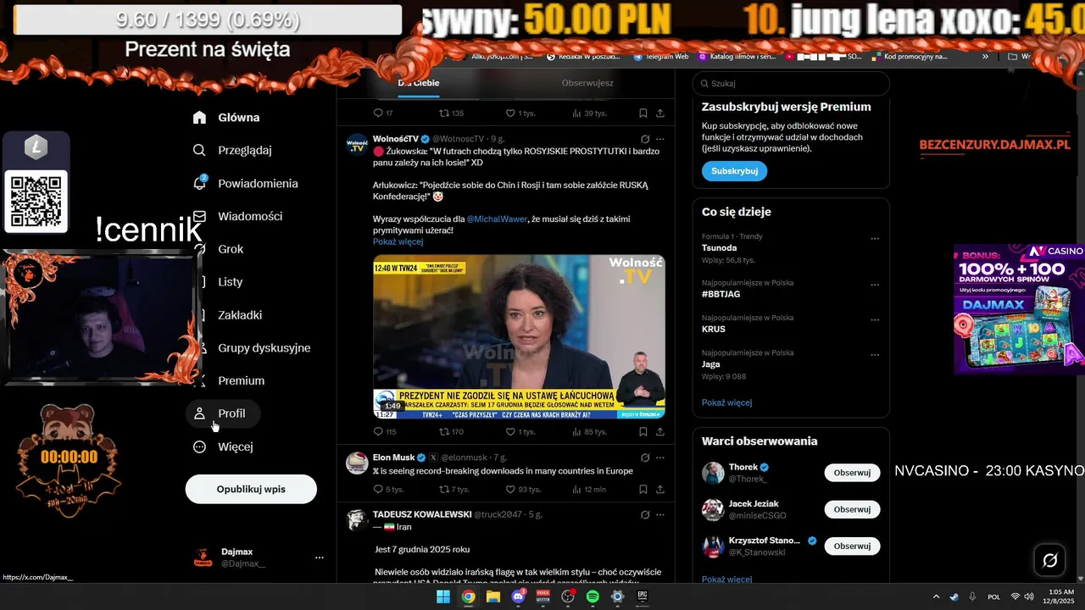Open more options for Jaga trend
This screenshot has height=610, width=1085.
875,355
